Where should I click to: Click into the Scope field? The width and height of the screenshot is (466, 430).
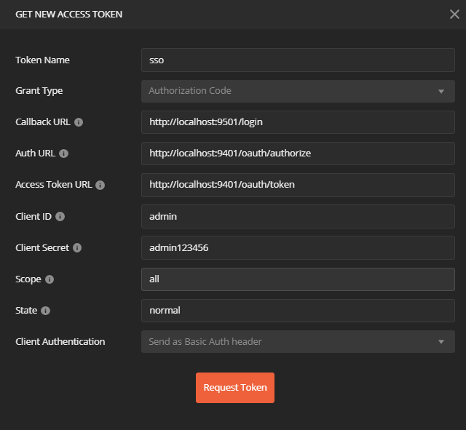coord(297,279)
